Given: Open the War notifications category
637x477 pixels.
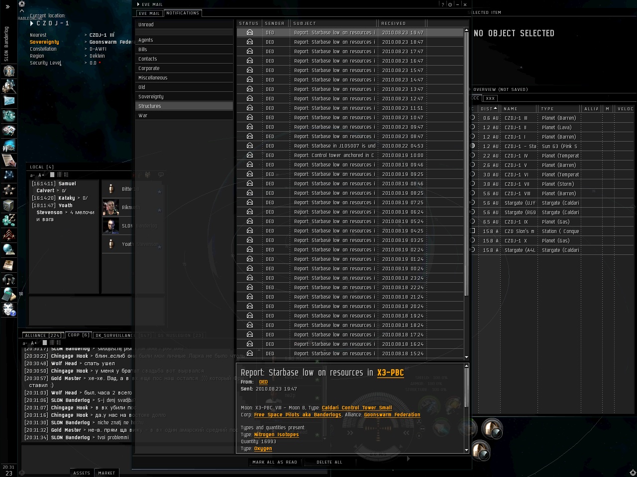Looking at the screenshot, I should (x=184, y=115).
